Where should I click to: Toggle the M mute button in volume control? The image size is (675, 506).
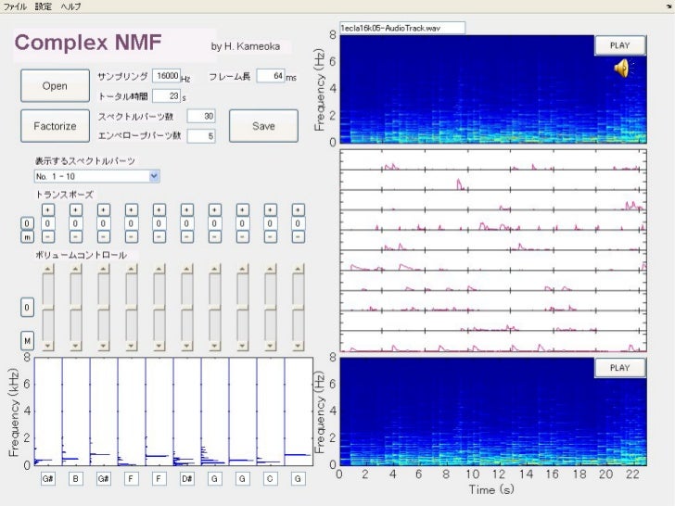(x=27, y=340)
